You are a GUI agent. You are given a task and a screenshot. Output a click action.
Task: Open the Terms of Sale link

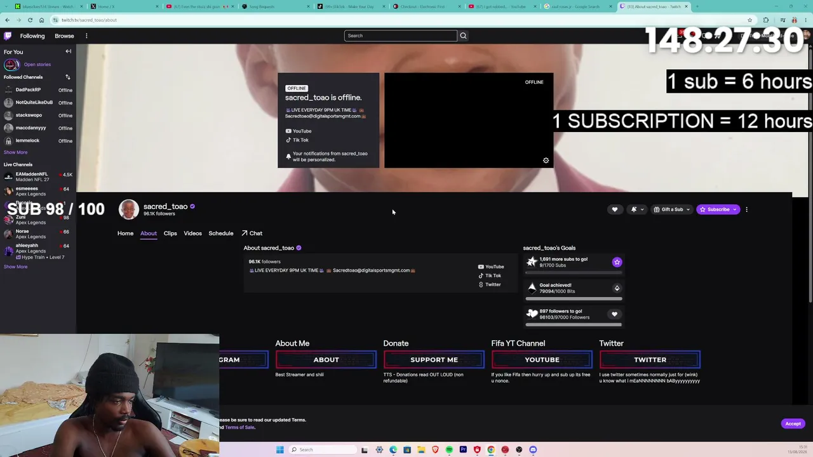click(240, 428)
